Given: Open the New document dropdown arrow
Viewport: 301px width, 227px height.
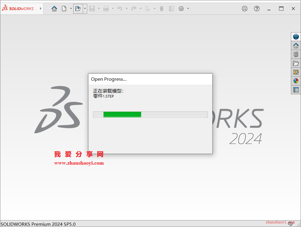Looking at the screenshot, I should click(x=71, y=8).
